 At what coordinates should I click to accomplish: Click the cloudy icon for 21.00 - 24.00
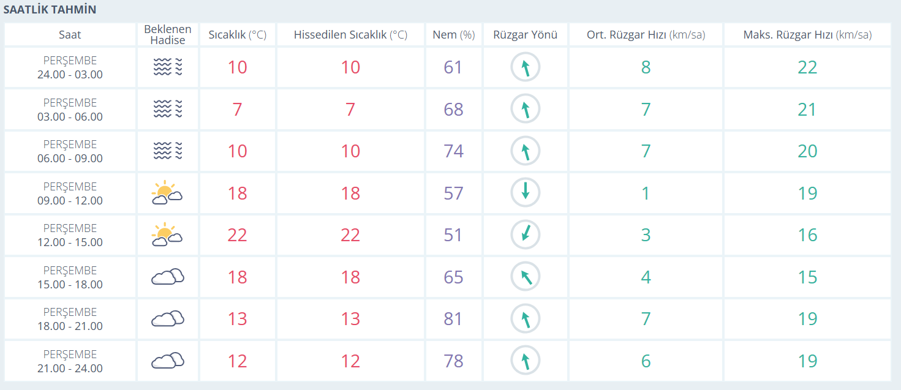pyautogui.click(x=167, y=361)
